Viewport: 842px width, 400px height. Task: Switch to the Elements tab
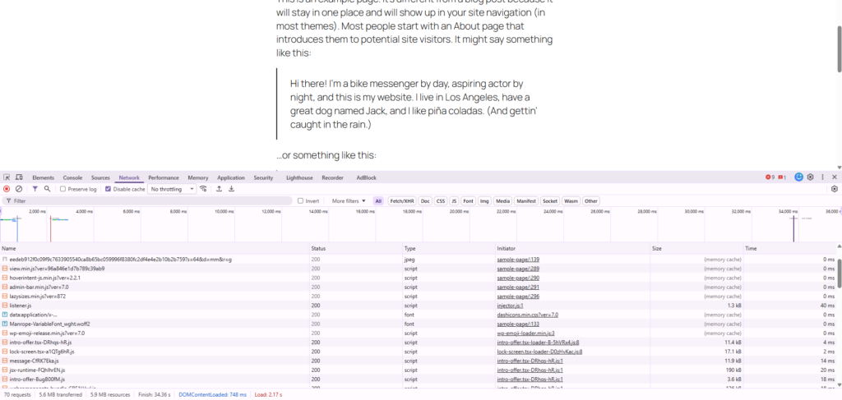click(43, 177)
